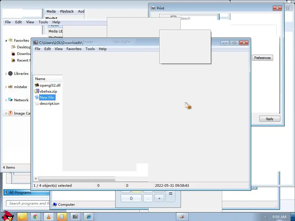Click the 7-Zip horizontal scrollbar thumb
Viewport: 295px width, 221px height.
77,179
